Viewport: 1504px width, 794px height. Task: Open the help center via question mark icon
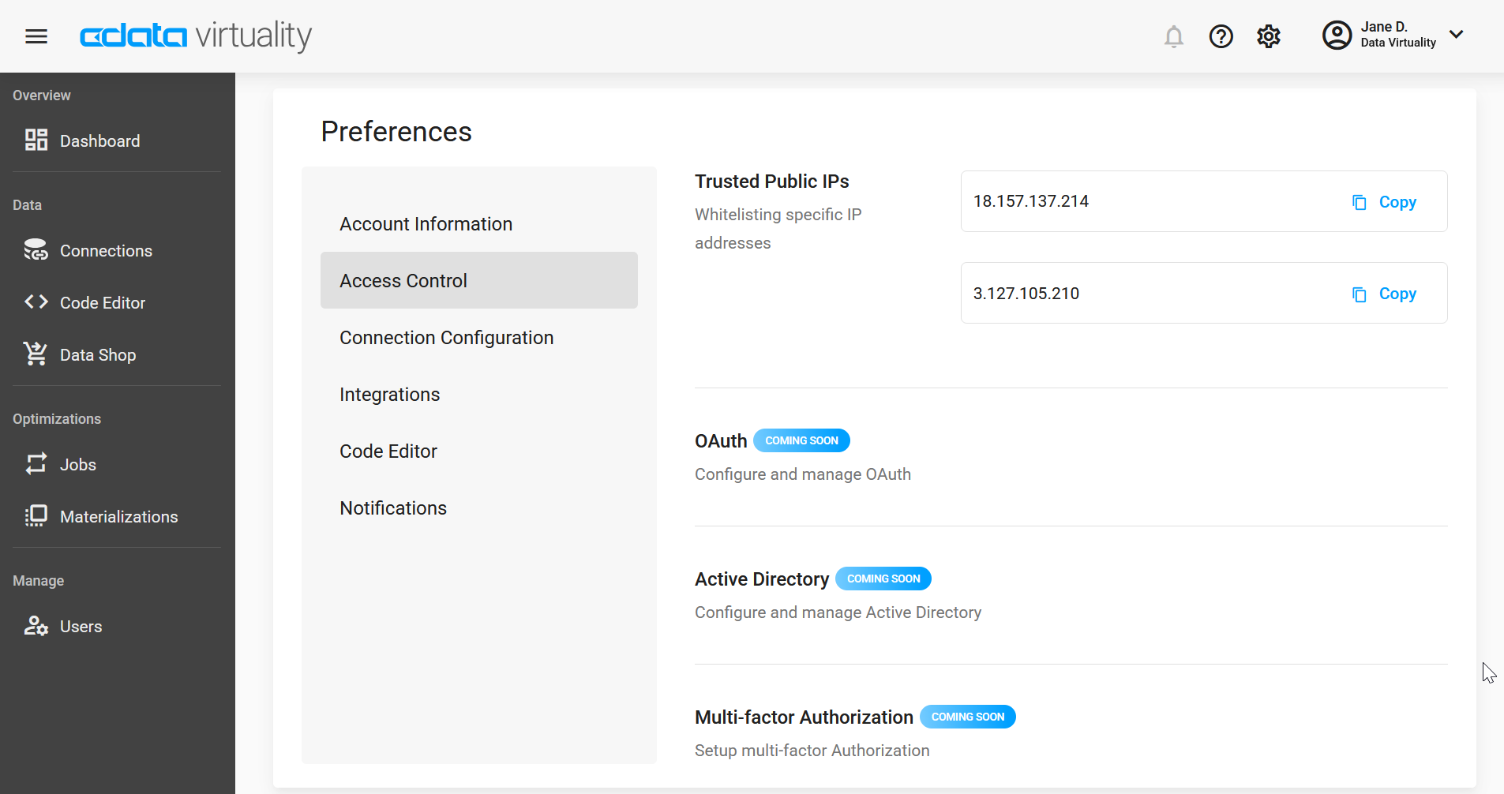point(1221,36)
